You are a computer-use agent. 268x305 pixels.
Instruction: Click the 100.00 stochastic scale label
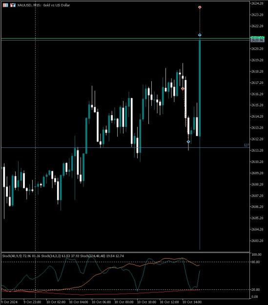[x=256, y=254]
